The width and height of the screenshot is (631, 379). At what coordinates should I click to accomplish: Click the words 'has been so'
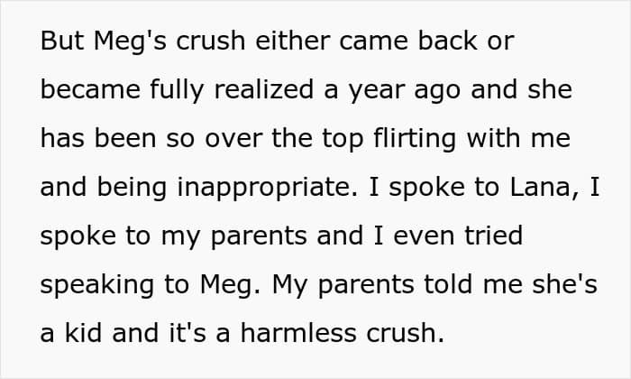(x=118, y=139)
